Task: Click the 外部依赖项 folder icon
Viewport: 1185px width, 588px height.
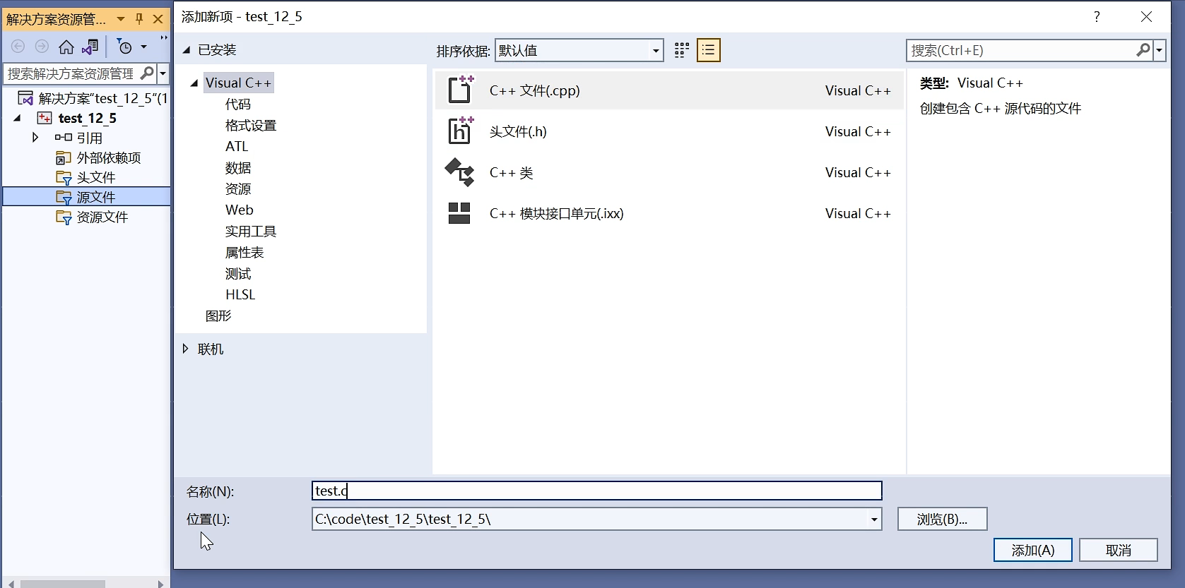Action: pos(64,157)
